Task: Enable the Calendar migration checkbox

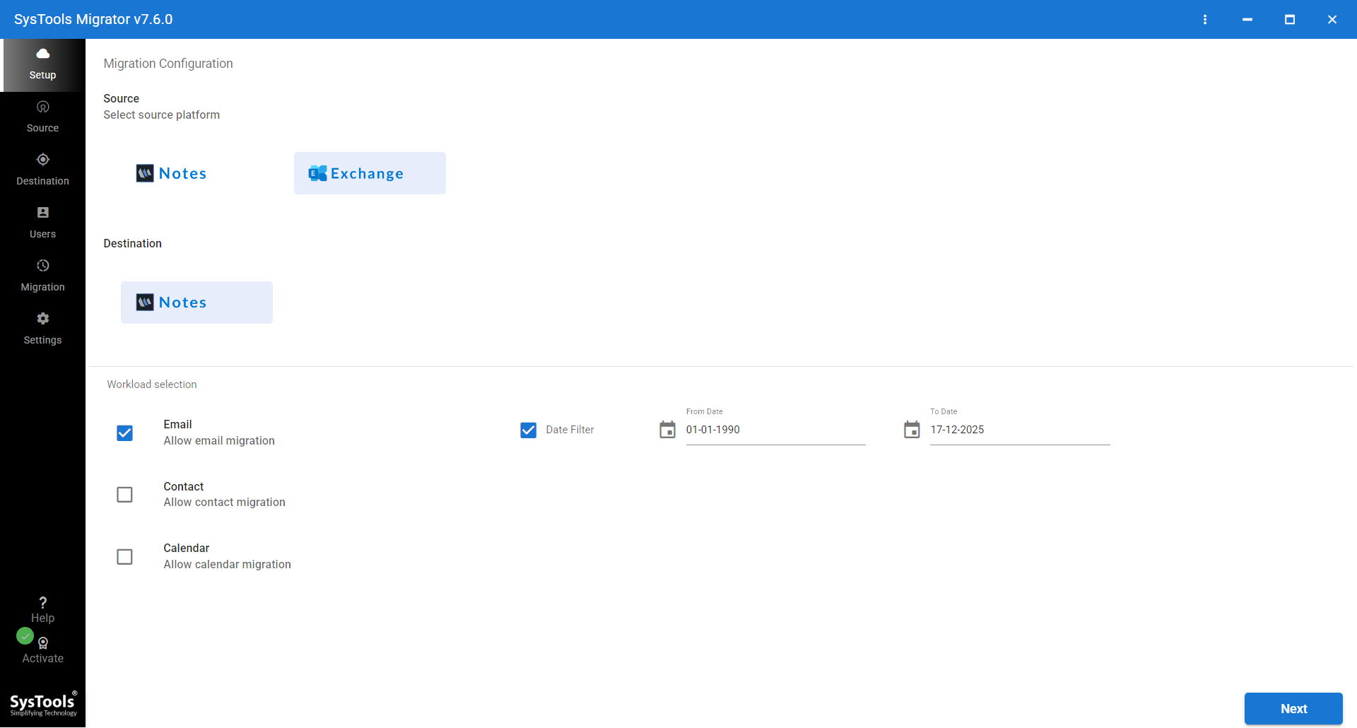Action: 124,557
